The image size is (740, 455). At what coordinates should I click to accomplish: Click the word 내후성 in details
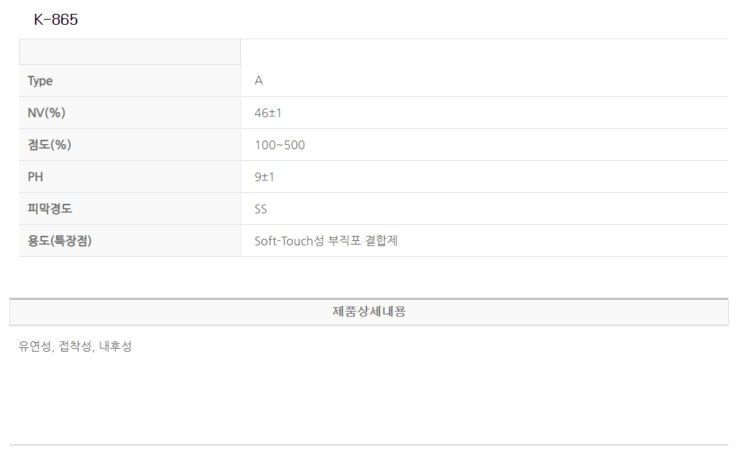coord(115,347)
